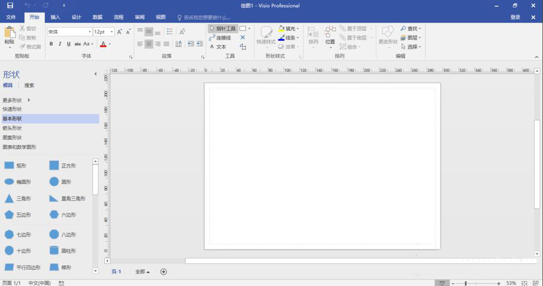Select the Text (文本) tool

click(x=218, y=47)
